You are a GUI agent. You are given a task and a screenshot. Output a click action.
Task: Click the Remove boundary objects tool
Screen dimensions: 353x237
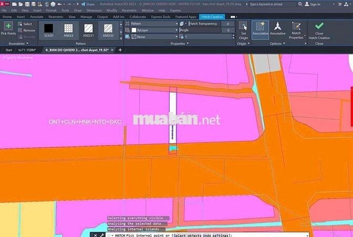[x=27, y=30]
